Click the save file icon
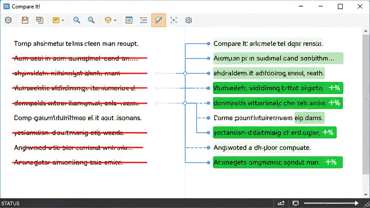 coord(25,20)
